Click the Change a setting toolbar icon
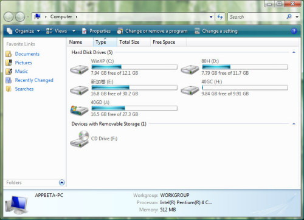 (197, 31)
